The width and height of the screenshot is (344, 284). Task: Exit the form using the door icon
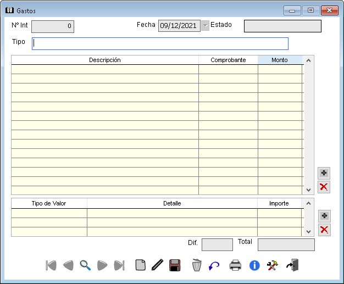(292, 265)
